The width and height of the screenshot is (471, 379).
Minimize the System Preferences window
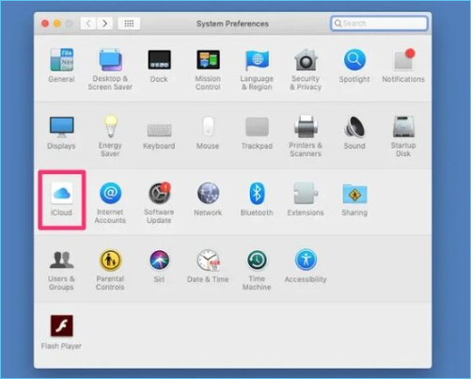point(57,24)
